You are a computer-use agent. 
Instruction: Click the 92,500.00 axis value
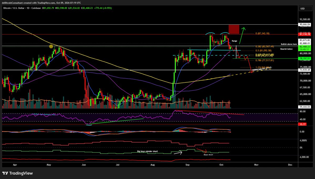coord(305,19)
